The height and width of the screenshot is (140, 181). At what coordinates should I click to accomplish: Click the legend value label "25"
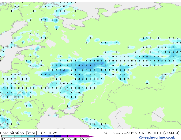tap(55, 139)
